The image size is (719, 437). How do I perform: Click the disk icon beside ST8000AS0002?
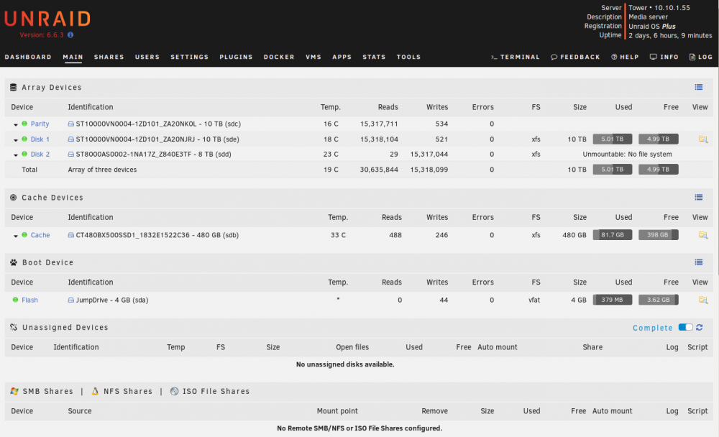70,155
